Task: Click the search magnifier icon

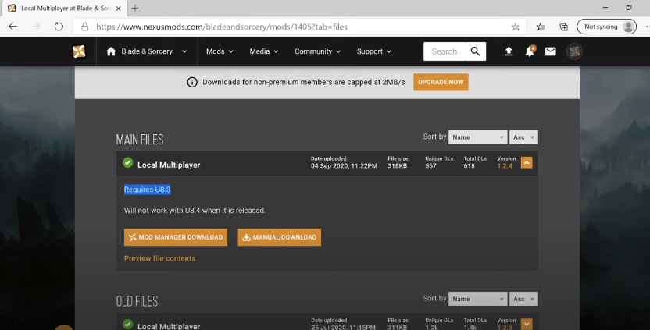Action: [x=476, y=51]
